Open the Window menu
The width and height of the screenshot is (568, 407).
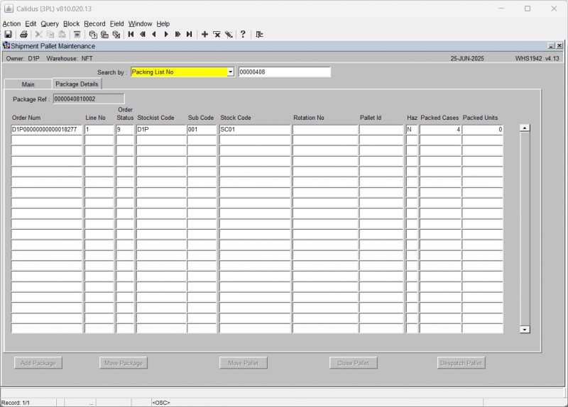pyautogui.click(x=140, y=24)
